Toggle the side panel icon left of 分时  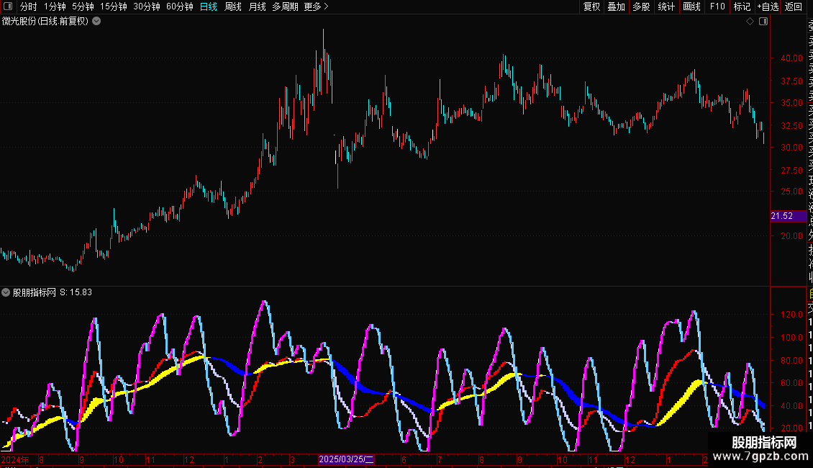coord(8,6)
